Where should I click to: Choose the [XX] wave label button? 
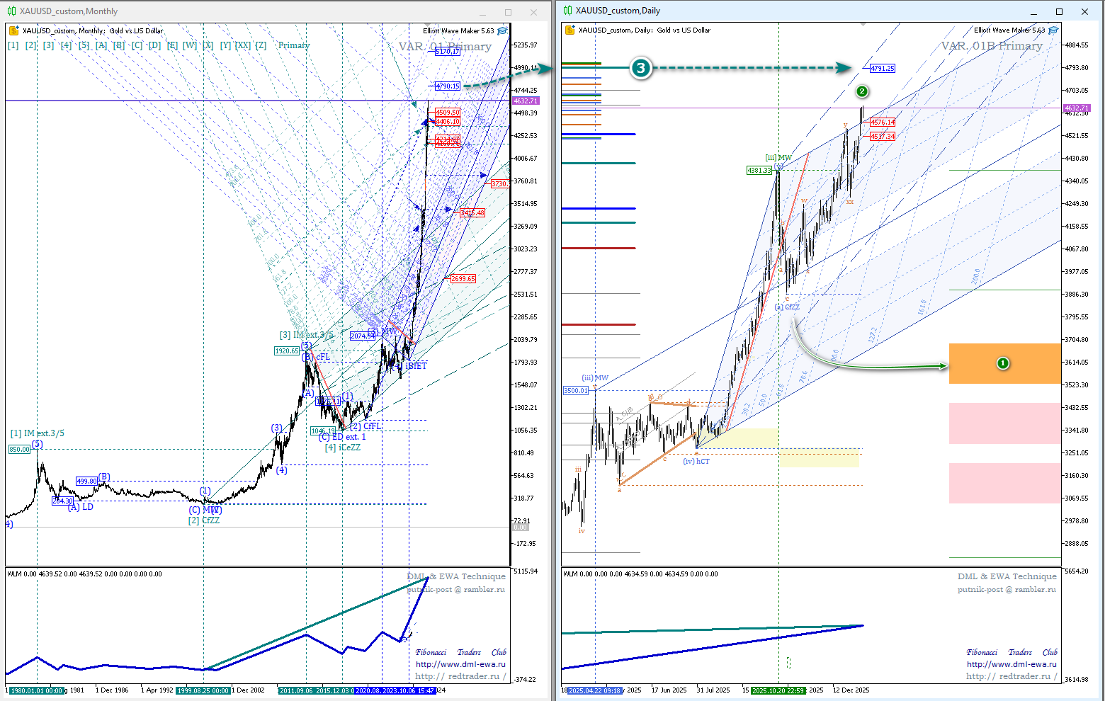coord(243,45)
